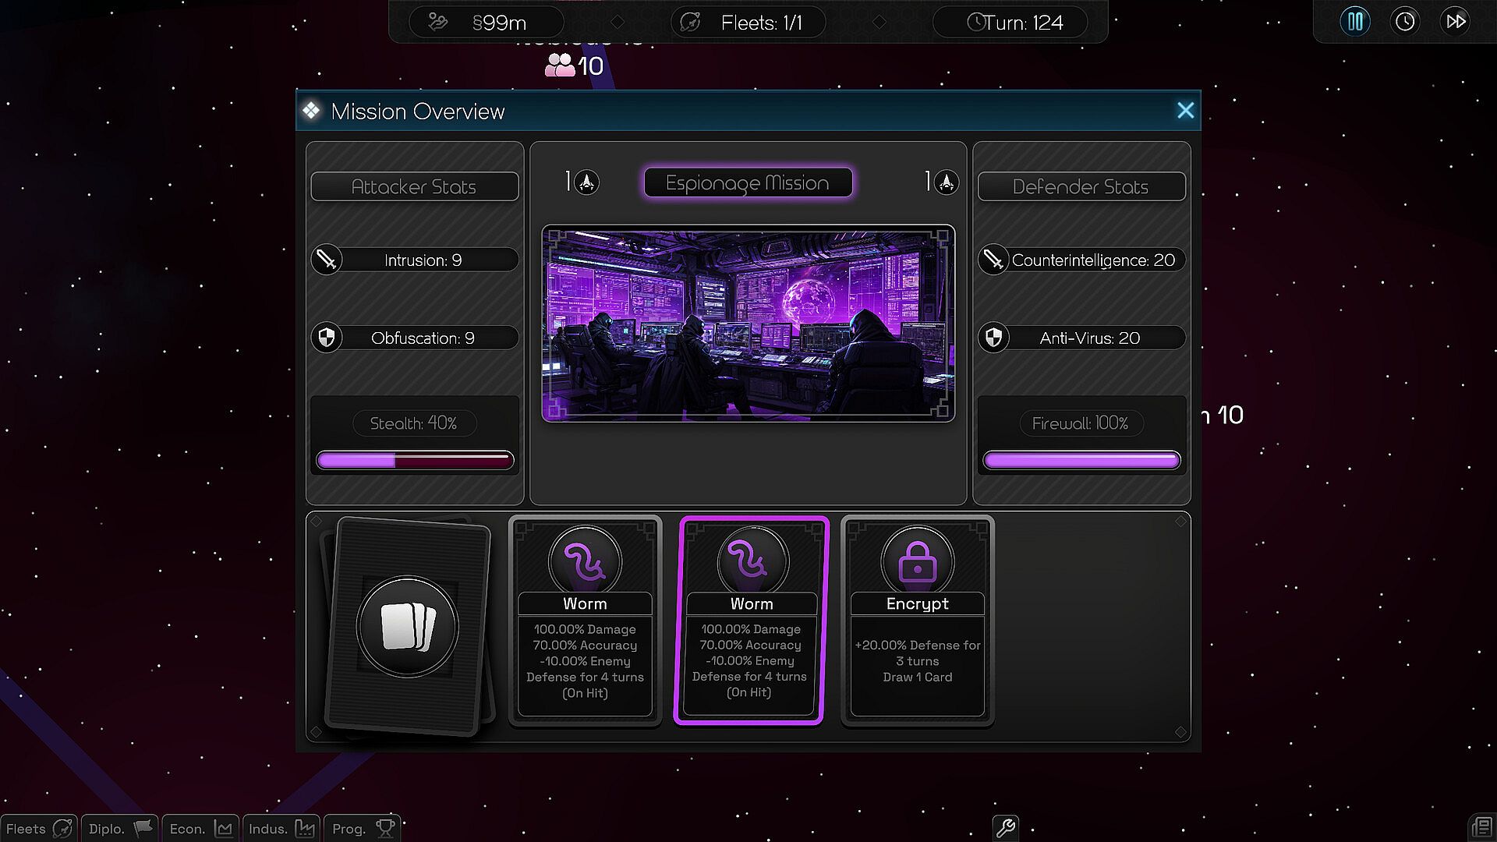Switch to the Diplo. tab

click(120, 828)
